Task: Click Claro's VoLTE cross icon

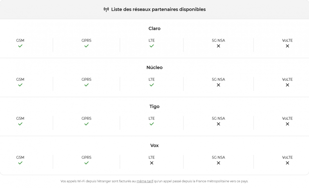Action: coord(287,46)
